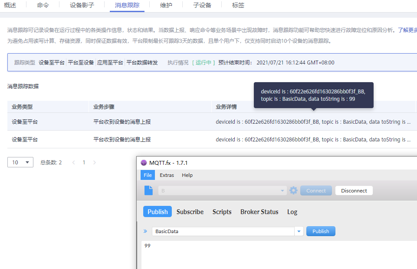
Task: Click the 运行中 status label
Action: point(204,63)
